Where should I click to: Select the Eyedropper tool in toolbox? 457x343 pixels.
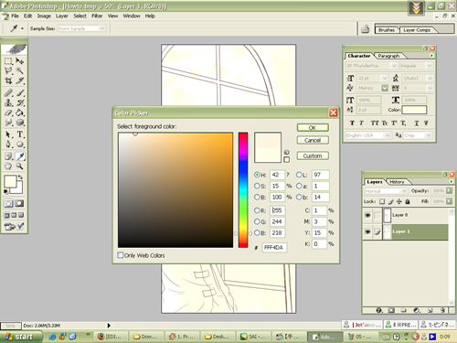pos(20,156)
